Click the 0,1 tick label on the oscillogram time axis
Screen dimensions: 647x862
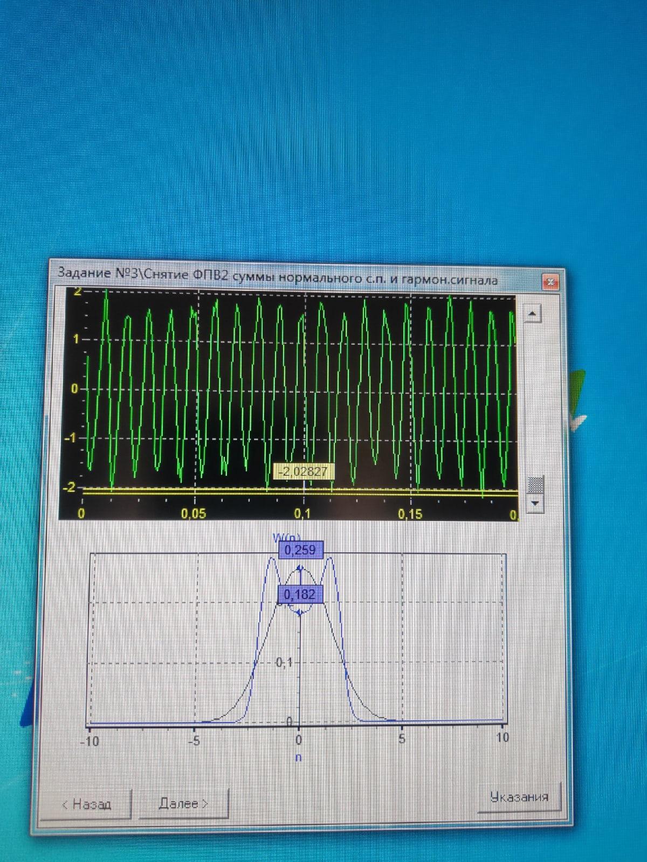303,513
